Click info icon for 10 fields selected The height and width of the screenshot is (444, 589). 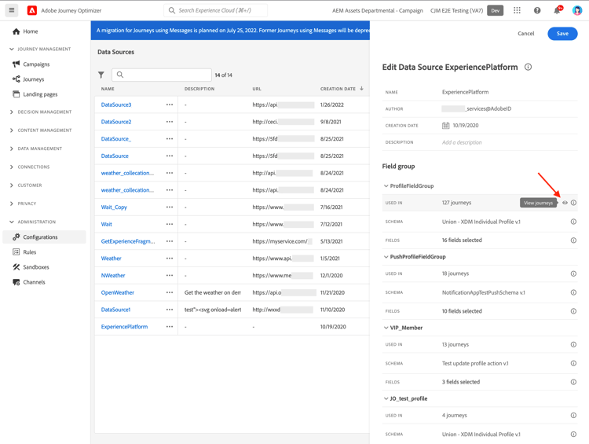tap(573, 311)
